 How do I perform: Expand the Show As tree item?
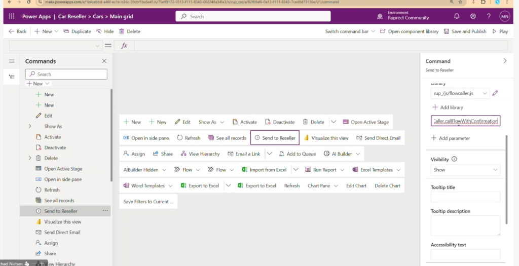tap(30, 126)
